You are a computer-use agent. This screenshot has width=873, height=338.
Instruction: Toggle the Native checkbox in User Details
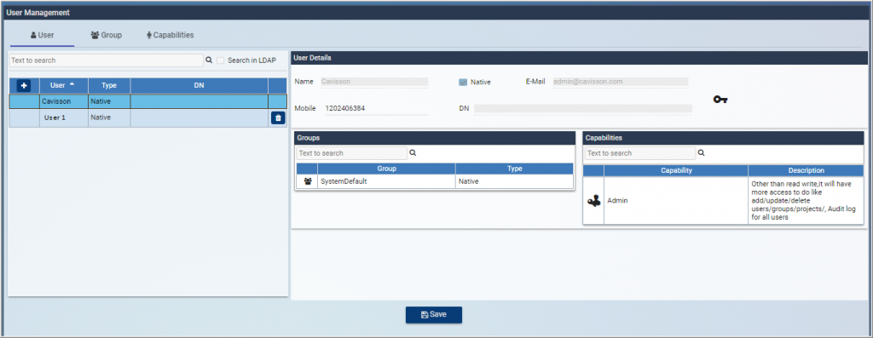[463, 83]
